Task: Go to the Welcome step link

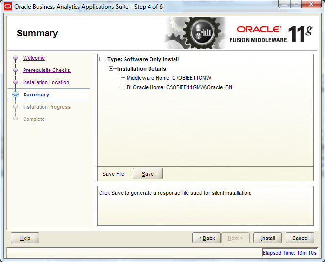Action: pyautogui.click(x=34, y=58)
